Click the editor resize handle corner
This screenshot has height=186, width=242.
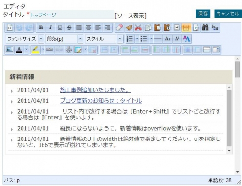pyautogui.click(x=239, y=182)
